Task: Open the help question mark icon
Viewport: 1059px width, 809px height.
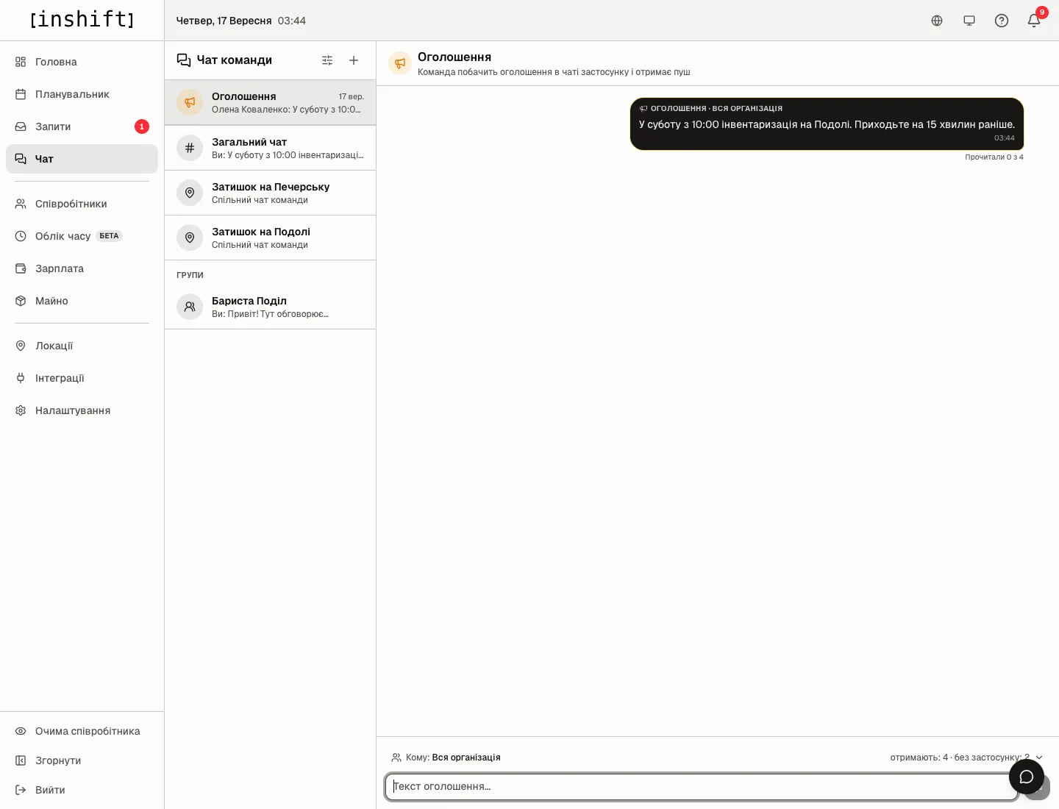Action: (1002, 21)
